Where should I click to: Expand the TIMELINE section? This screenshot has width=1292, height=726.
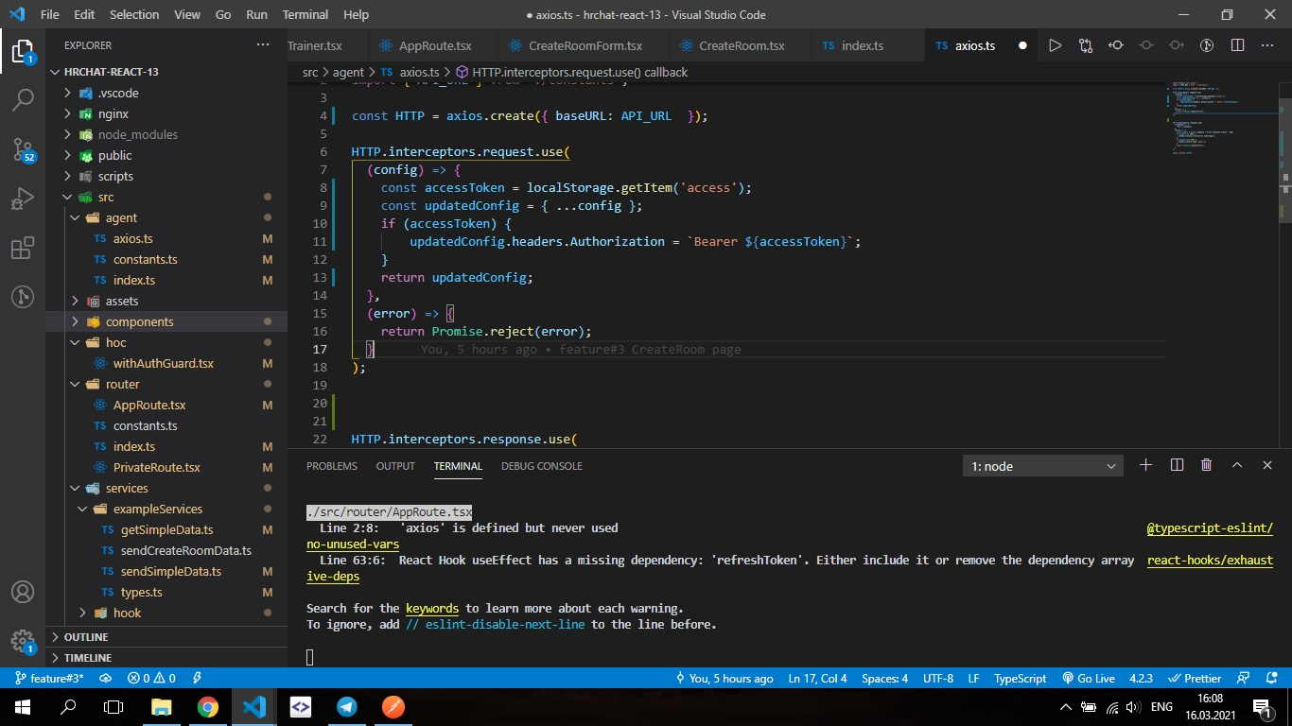166,658
